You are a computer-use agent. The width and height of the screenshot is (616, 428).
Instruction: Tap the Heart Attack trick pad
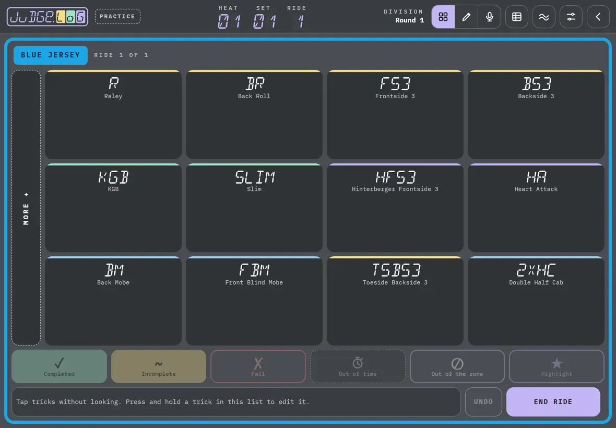536,208
